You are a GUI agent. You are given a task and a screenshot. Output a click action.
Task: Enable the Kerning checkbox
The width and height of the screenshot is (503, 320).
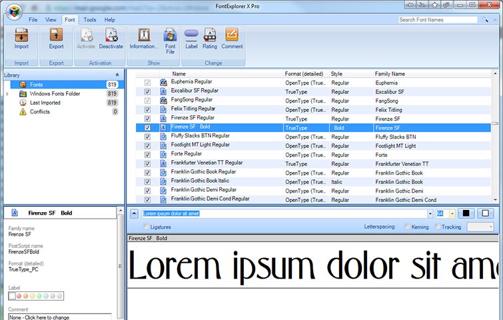pos(408,227)
